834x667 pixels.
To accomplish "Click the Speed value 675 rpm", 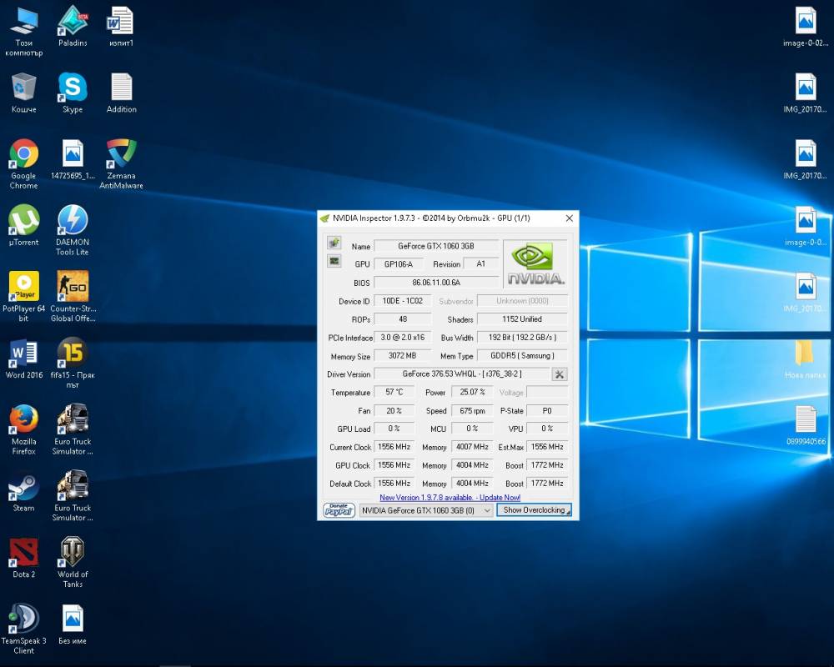I will [x=472, y=411].
